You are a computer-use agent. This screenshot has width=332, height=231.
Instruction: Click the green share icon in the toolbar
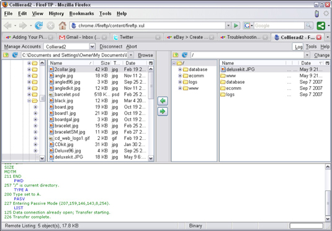click(321, 25)
